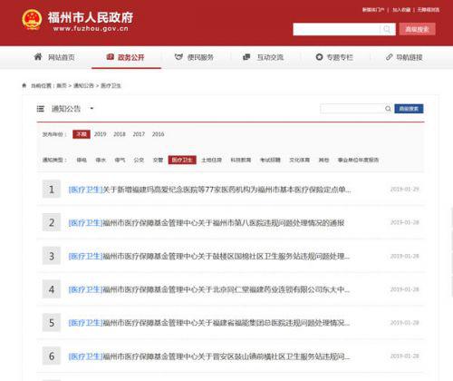Filter notices by year 2019
Viewport: 453px width, 381px height.
point(100,134)
